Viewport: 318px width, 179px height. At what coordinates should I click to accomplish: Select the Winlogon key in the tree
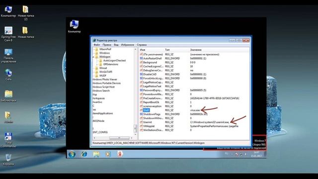tap(105, 57)
